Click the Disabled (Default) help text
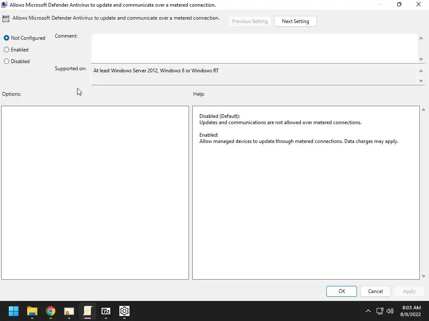 [220, 116]
